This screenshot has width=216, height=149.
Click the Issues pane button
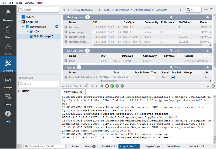click(x=75, y=146)
